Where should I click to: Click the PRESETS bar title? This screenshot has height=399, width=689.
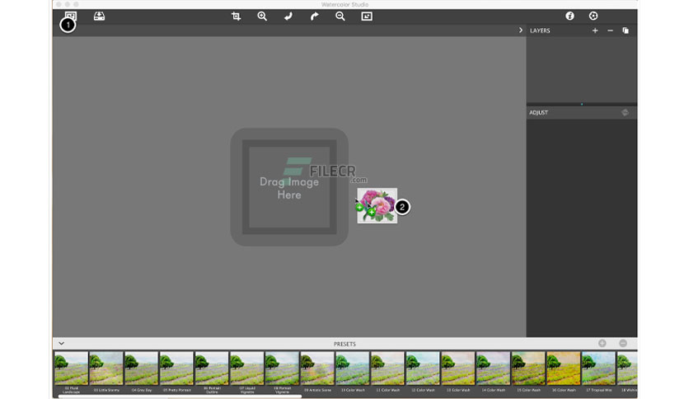(344, 344)
